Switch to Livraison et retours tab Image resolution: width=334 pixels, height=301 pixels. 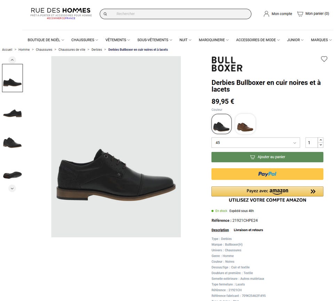(248, 230)
